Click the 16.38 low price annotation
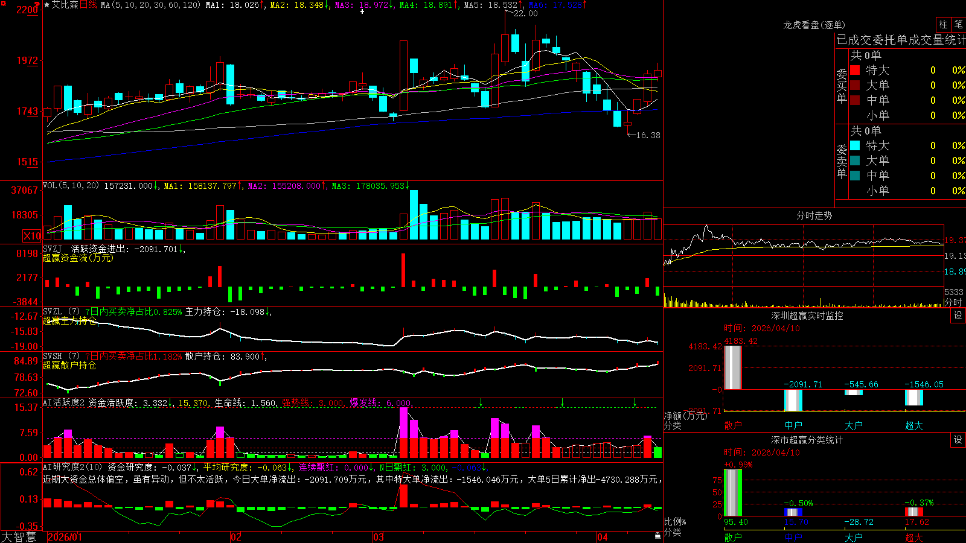The height and width of the screenshot is (543, 966). (x=648, y=135)
